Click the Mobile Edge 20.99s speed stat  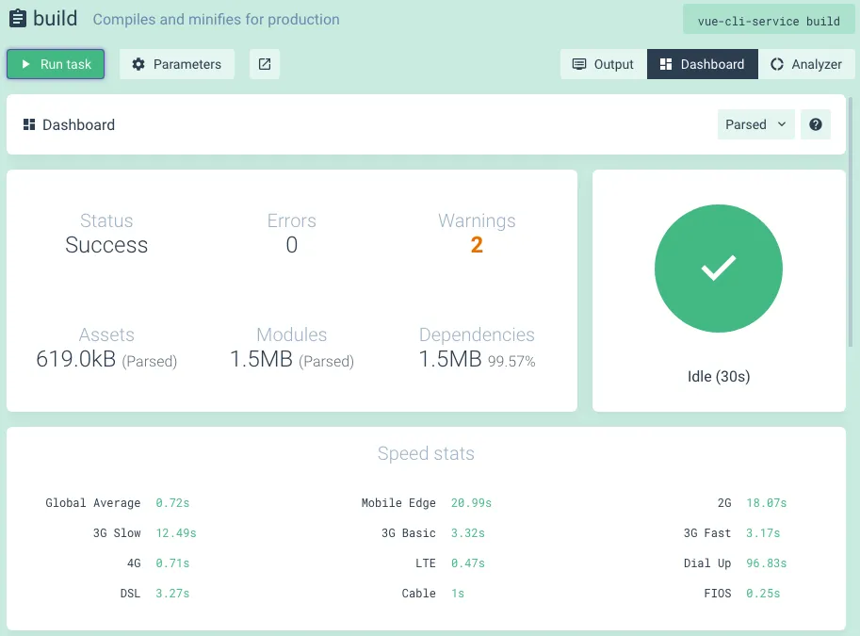pyautogui.click(x=426, y=502)
